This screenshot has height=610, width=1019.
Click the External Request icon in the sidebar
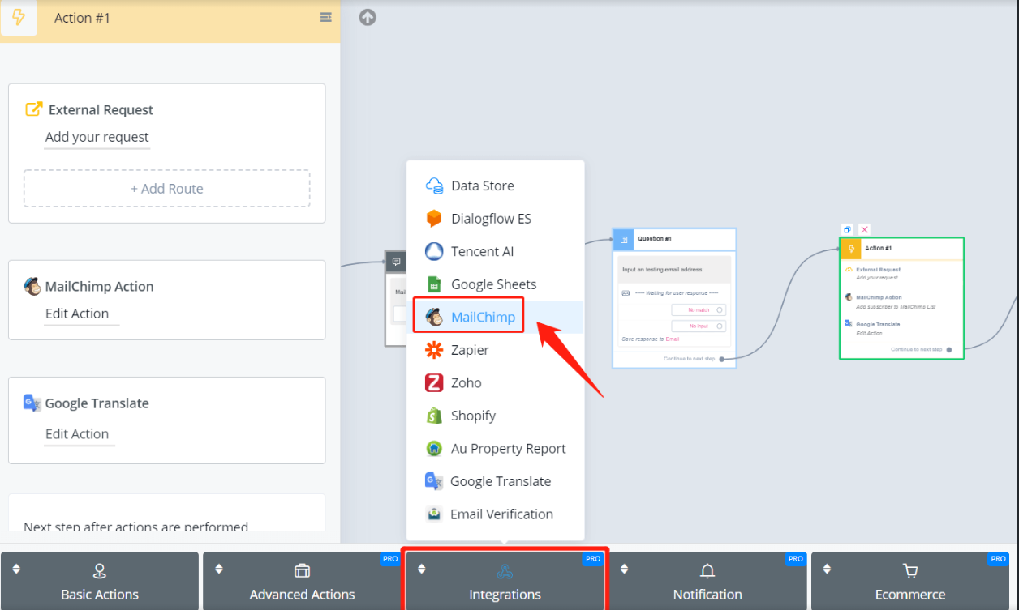click(33, 109)
